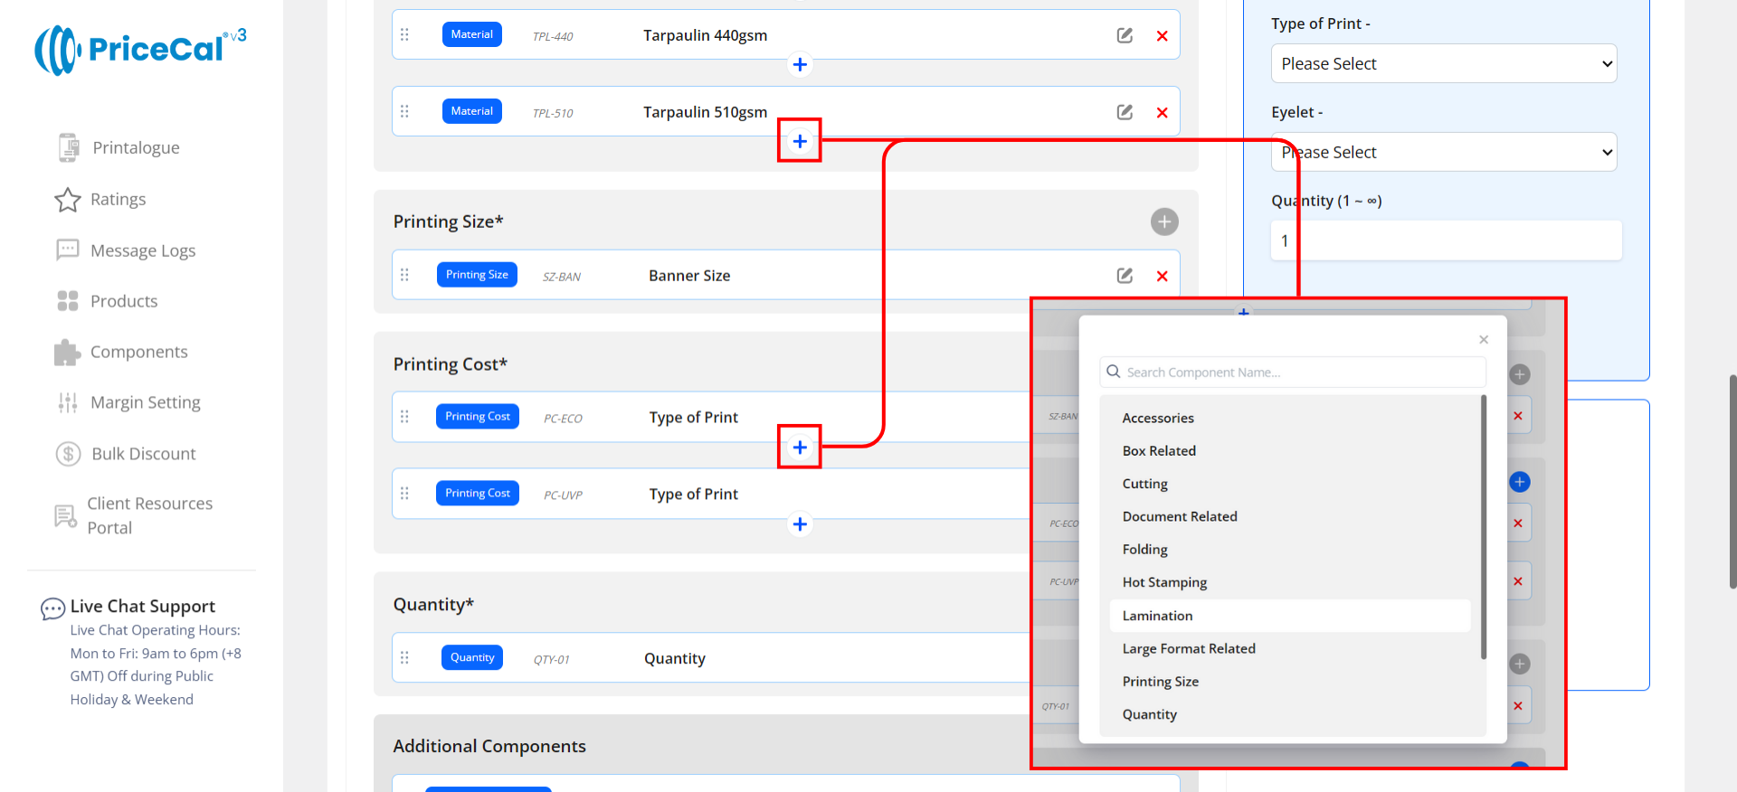Click the Quantity input field

click(x=1445, y=241)
